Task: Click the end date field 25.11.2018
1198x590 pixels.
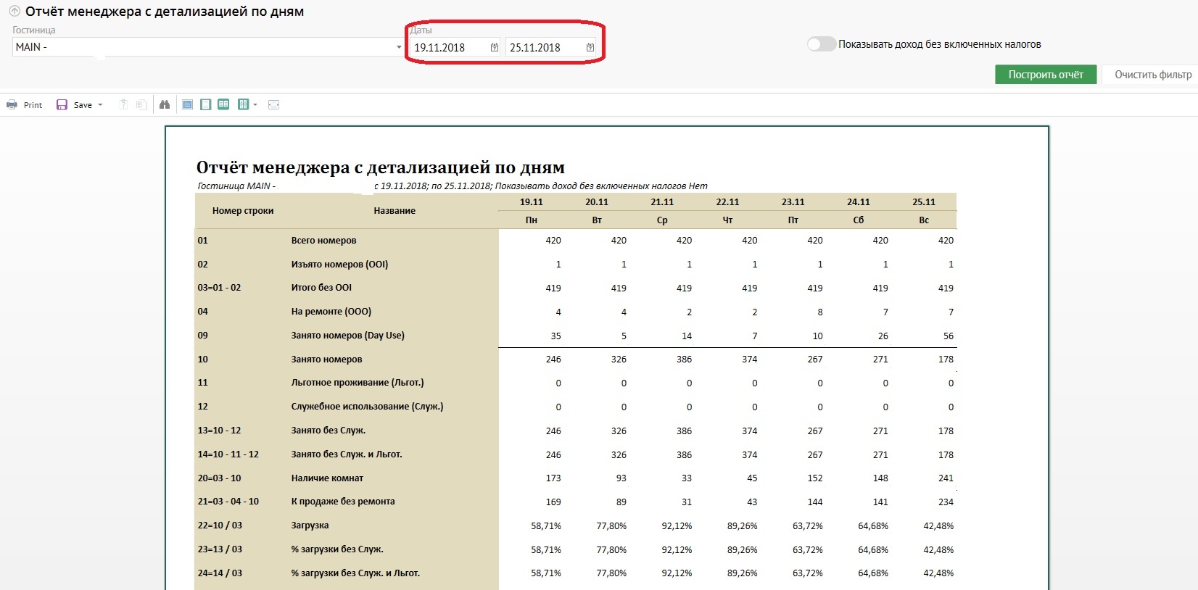Action: (542, 48)
